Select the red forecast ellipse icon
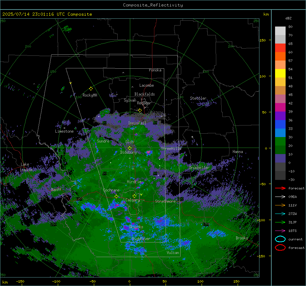The image size is (306, 286). pos(280,248)
